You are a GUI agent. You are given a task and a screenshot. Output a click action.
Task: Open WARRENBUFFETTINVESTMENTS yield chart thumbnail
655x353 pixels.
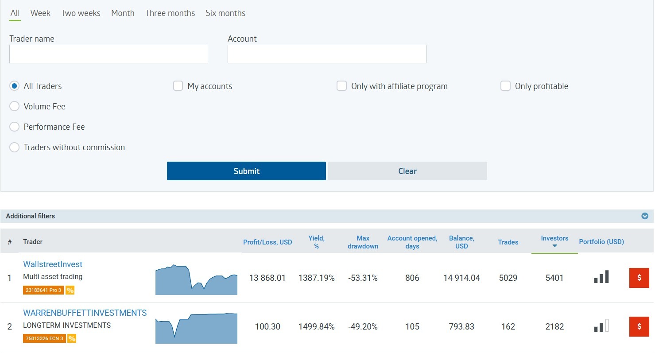196,328
